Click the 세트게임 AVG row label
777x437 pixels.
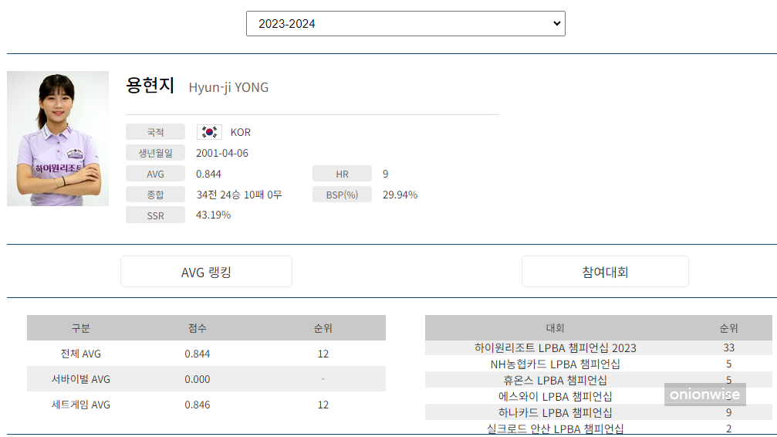pos(81,405)
